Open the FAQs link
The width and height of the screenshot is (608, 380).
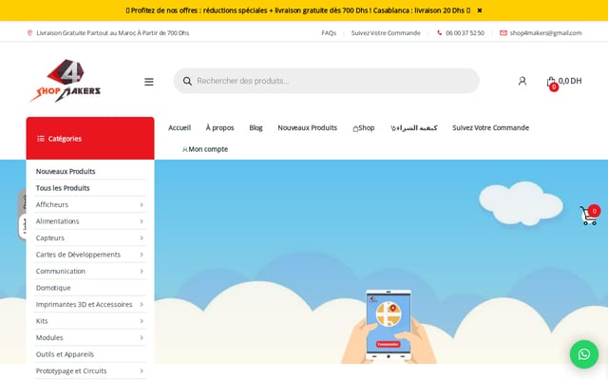[x=329, y=33]
